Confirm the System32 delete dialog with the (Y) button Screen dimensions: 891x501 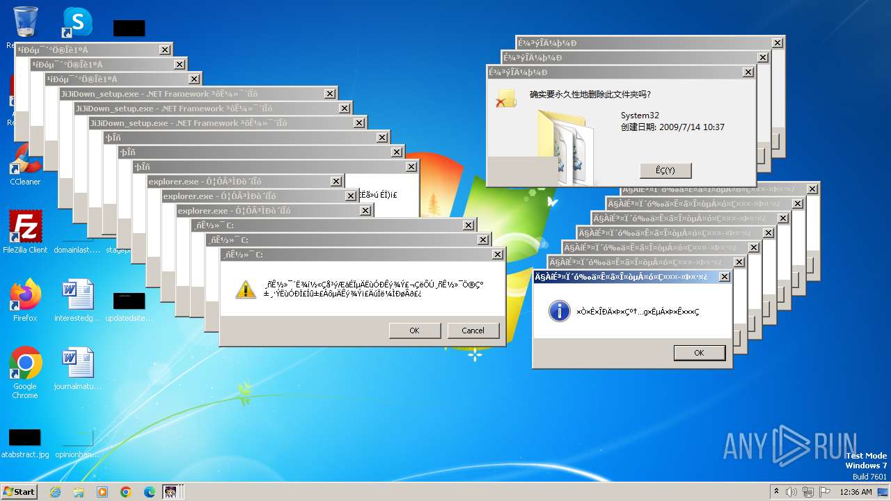click(x=665, y=170)
